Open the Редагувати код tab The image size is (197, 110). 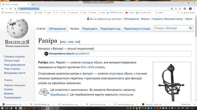tap(111, 29)
